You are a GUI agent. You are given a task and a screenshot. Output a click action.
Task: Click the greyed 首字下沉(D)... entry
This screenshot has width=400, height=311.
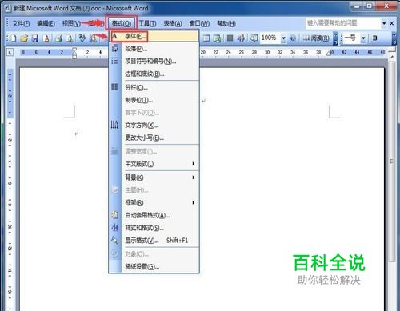pyautogui.click(x=154, y=113)
